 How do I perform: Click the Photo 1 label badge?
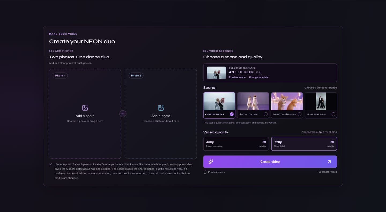pos(60,76)
